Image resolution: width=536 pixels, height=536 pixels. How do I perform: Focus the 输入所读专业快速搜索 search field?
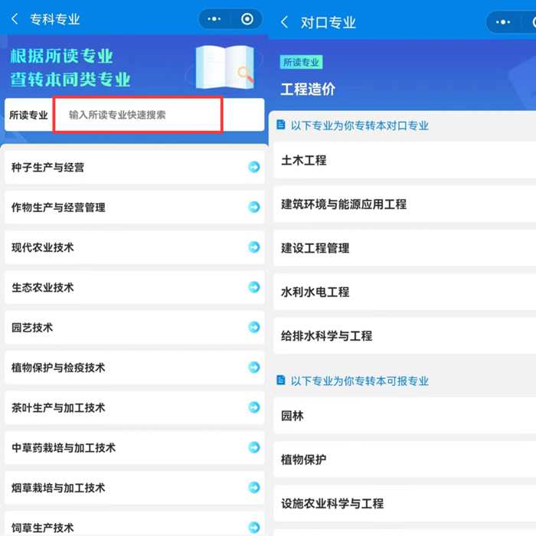pos(138,115)
